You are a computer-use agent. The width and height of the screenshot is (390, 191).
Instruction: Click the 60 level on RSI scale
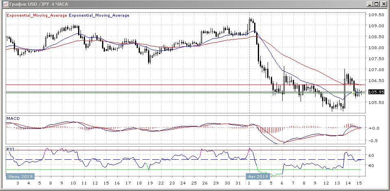[x=371, y=155]
